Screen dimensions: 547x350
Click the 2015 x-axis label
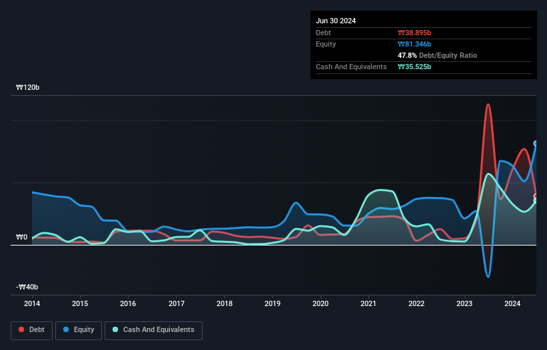coord(80,303)
